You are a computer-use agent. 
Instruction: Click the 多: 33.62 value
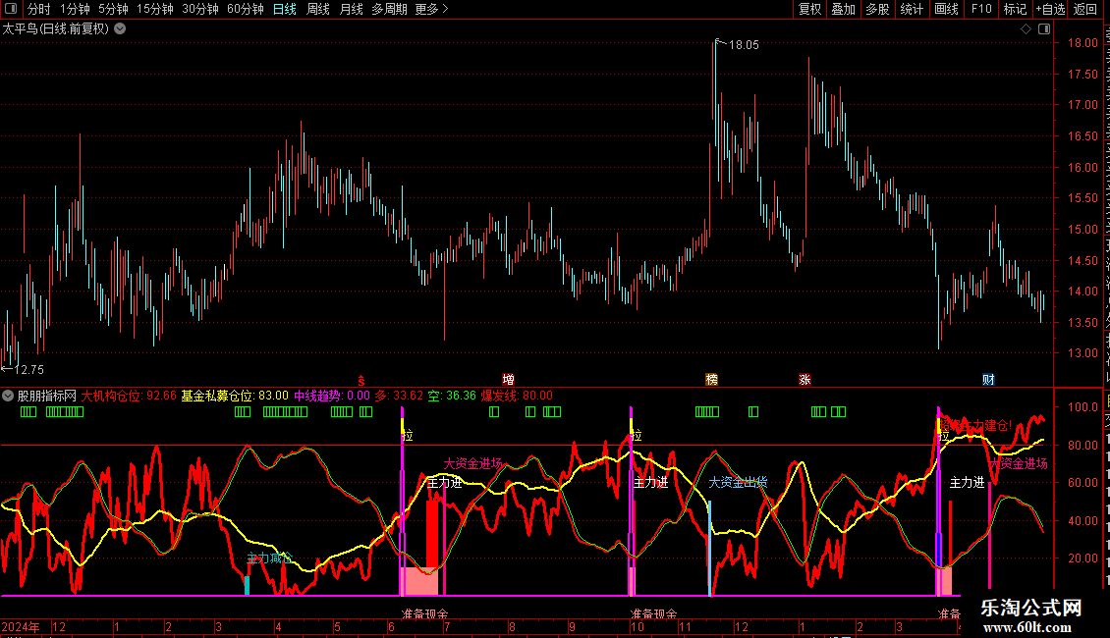tap(399, 396)
